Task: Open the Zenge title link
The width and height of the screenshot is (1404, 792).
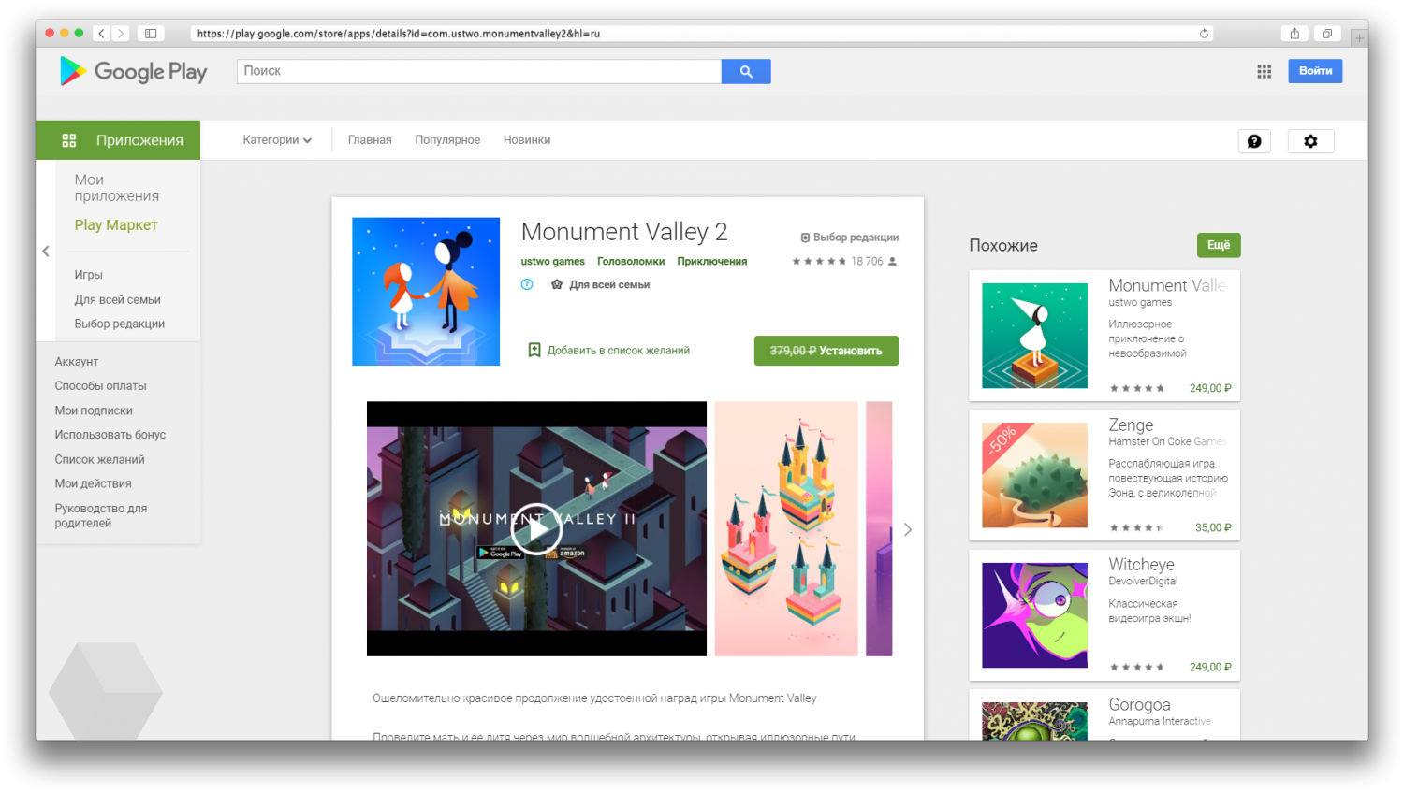Action: 1131,425
